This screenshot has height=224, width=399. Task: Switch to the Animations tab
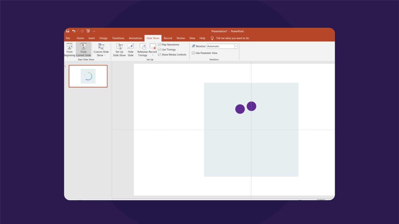pyautogui.click(x=135, y=38)
